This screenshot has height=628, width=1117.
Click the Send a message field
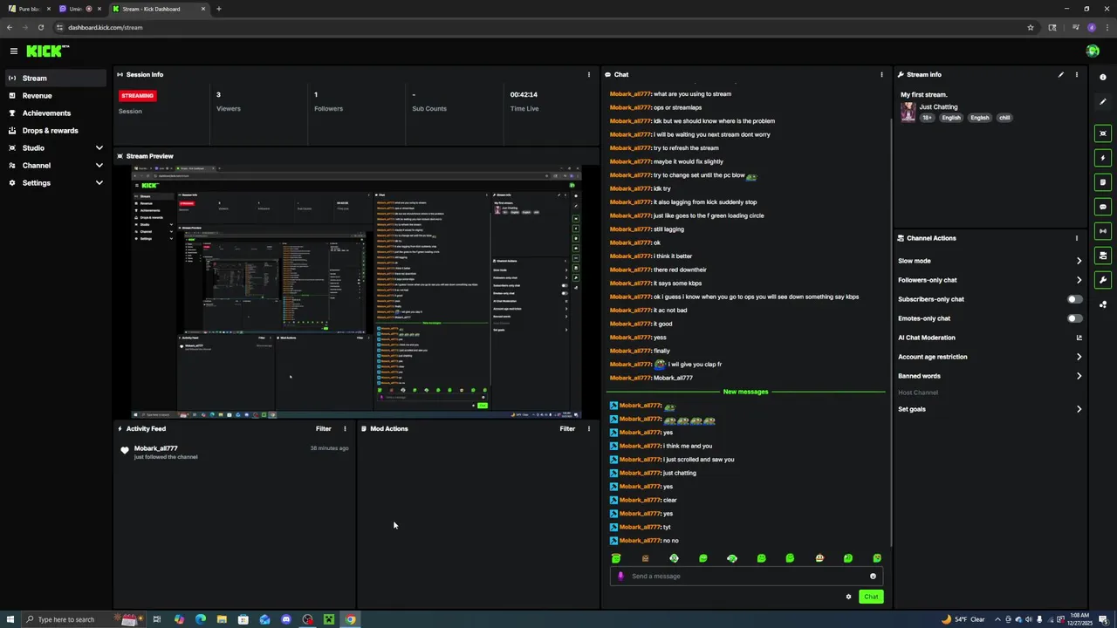[x=746, y=577]
